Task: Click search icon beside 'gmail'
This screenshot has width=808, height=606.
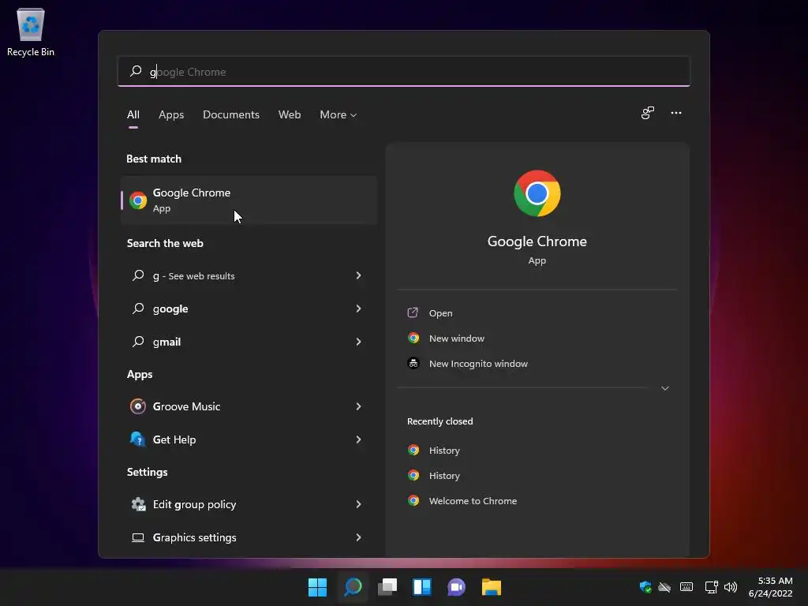Action: point(138,341)
